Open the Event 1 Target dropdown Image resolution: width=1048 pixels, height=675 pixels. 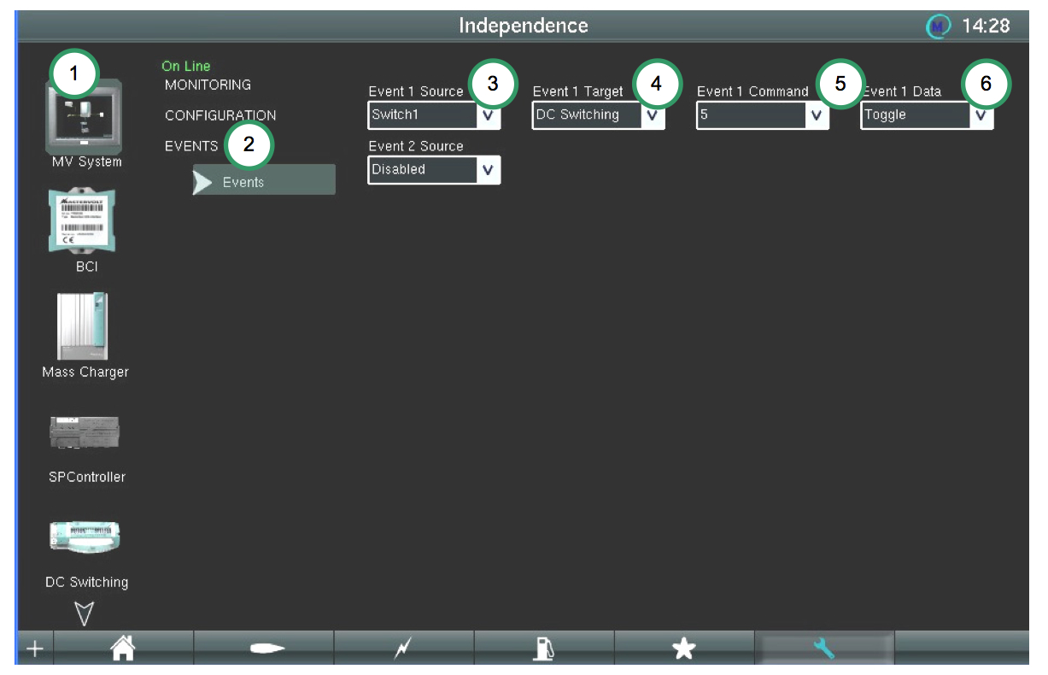coord(598,114)
